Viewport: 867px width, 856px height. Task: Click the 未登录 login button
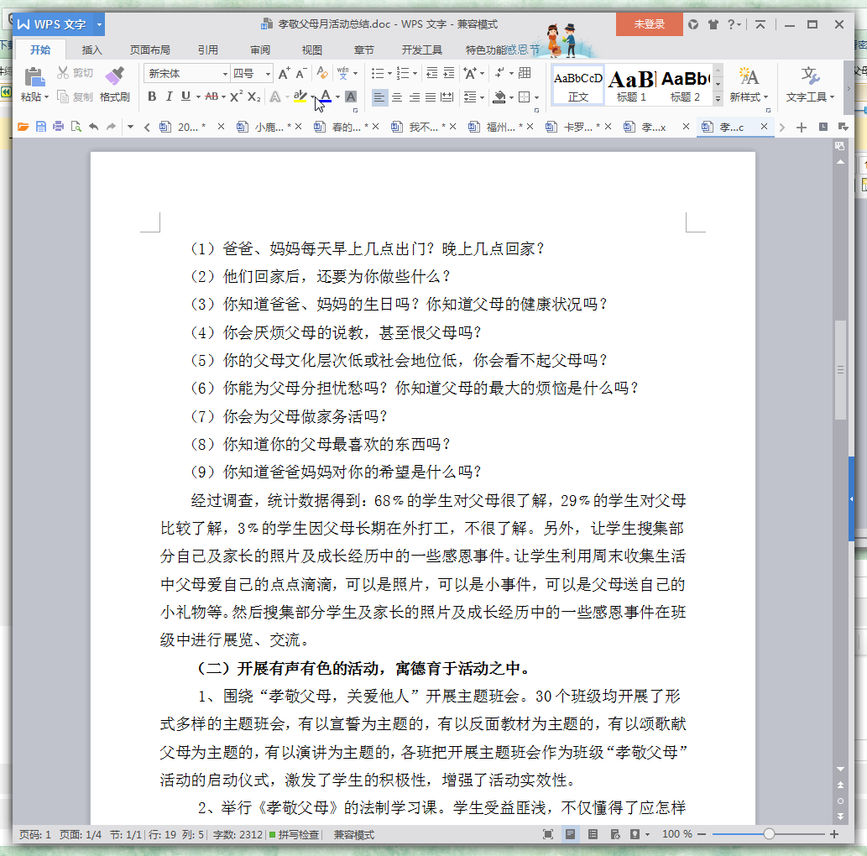pos(649,24)
